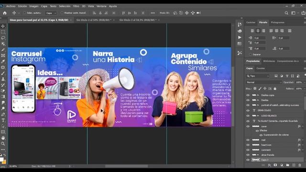This screenshot has width=306, height=172.
Task: Select the Horizontal Type tool
Action: [3, 120]
